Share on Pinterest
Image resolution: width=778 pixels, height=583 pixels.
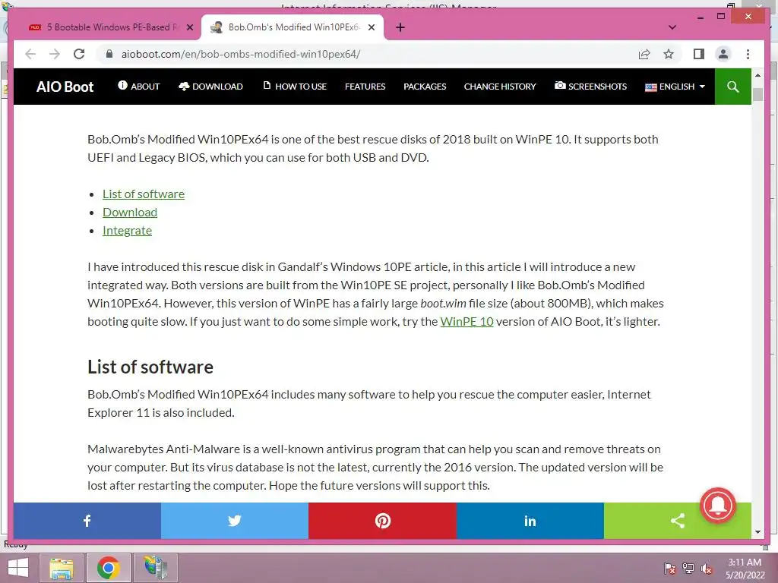[383, 521]
